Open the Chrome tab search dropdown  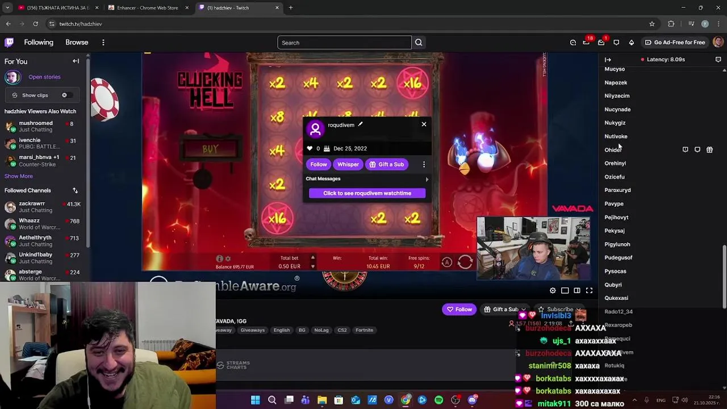[7, 7]
